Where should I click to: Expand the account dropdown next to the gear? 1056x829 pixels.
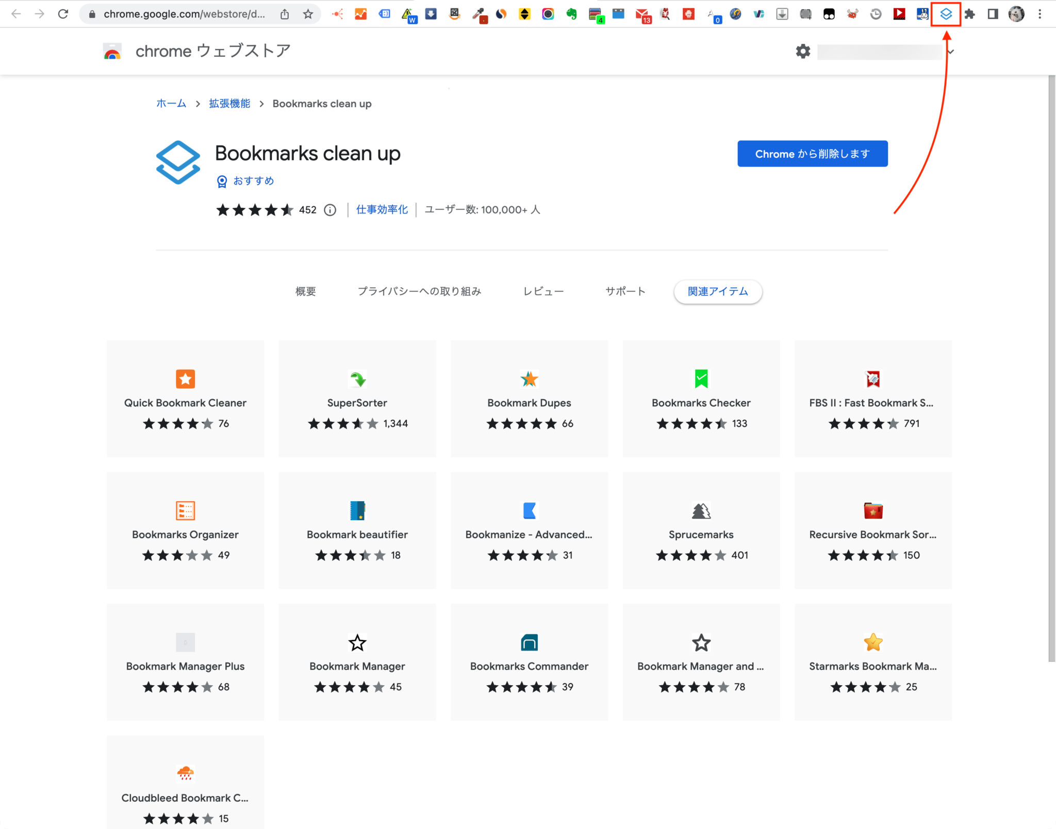[x=951, y=51]
